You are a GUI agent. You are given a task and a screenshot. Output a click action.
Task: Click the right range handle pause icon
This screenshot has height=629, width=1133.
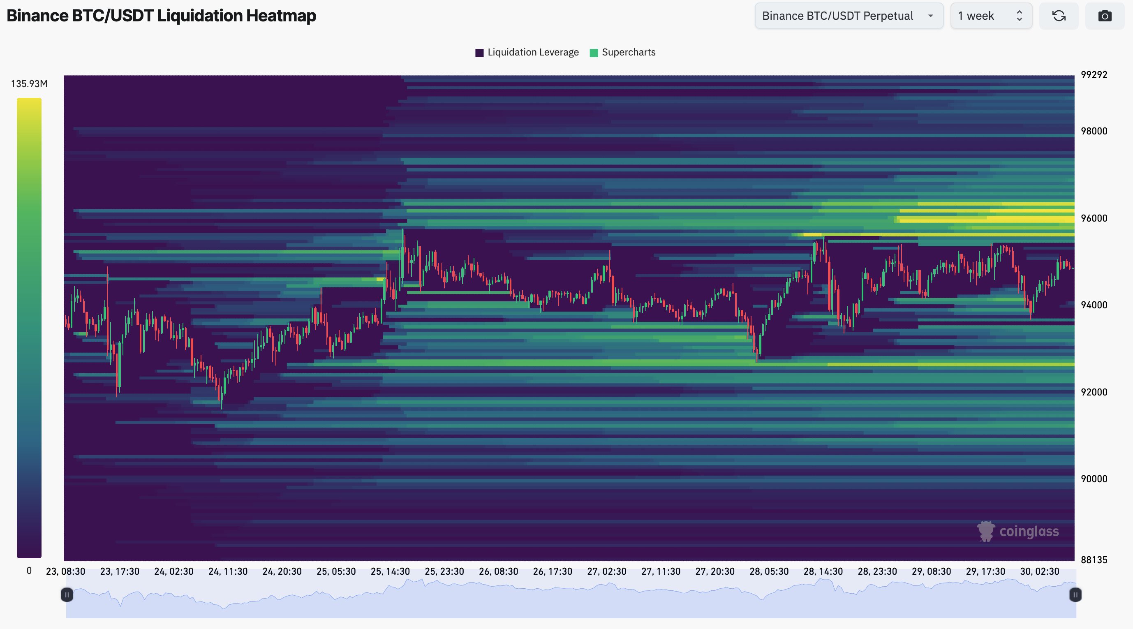click(1075, 595)
